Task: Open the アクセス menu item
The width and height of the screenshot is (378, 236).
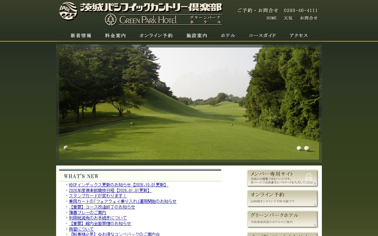Action: pos(299,36)
